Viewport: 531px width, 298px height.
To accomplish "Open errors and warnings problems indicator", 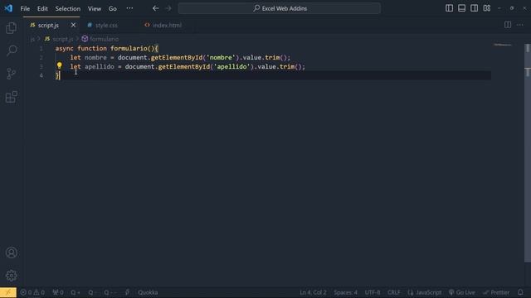I will pyautogui.click(x=32, y=292).
